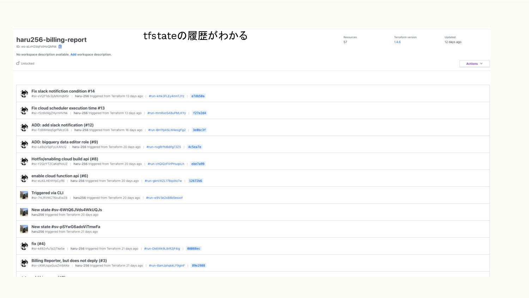
Task: Select the haru256-billing-report workspace title
Action: 51,40
